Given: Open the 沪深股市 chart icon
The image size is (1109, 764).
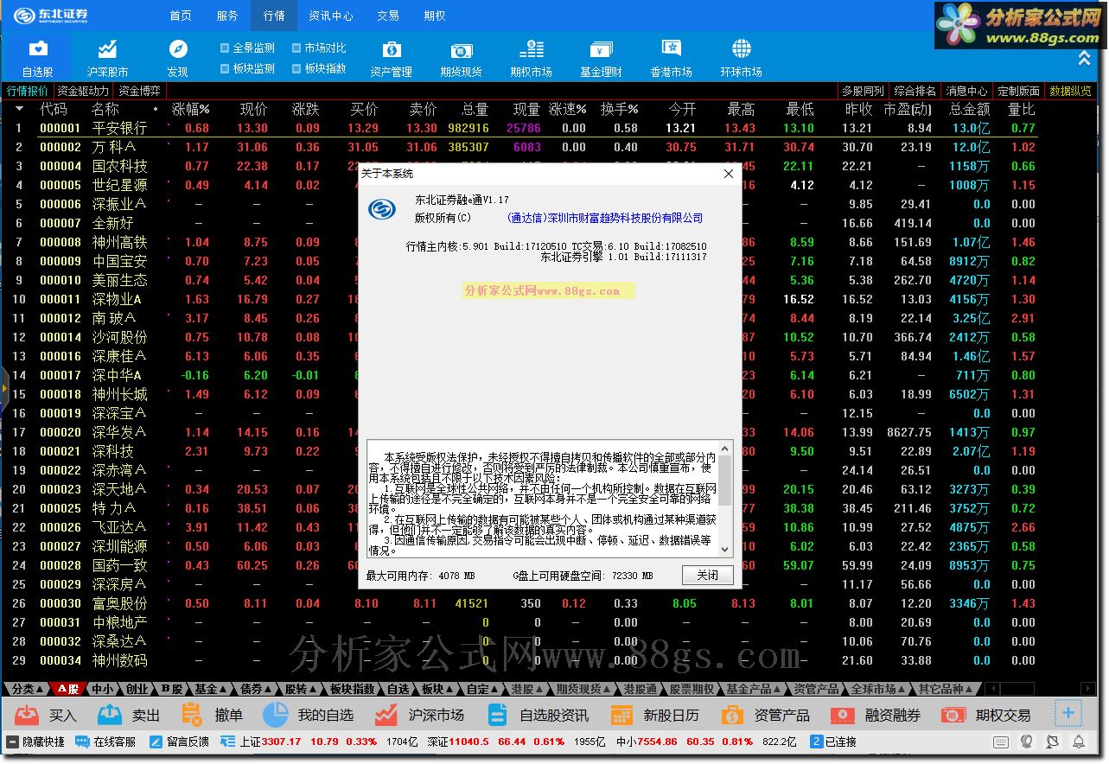Looking at the screenshot, I should pyautogui.click(x=107, y=57).
